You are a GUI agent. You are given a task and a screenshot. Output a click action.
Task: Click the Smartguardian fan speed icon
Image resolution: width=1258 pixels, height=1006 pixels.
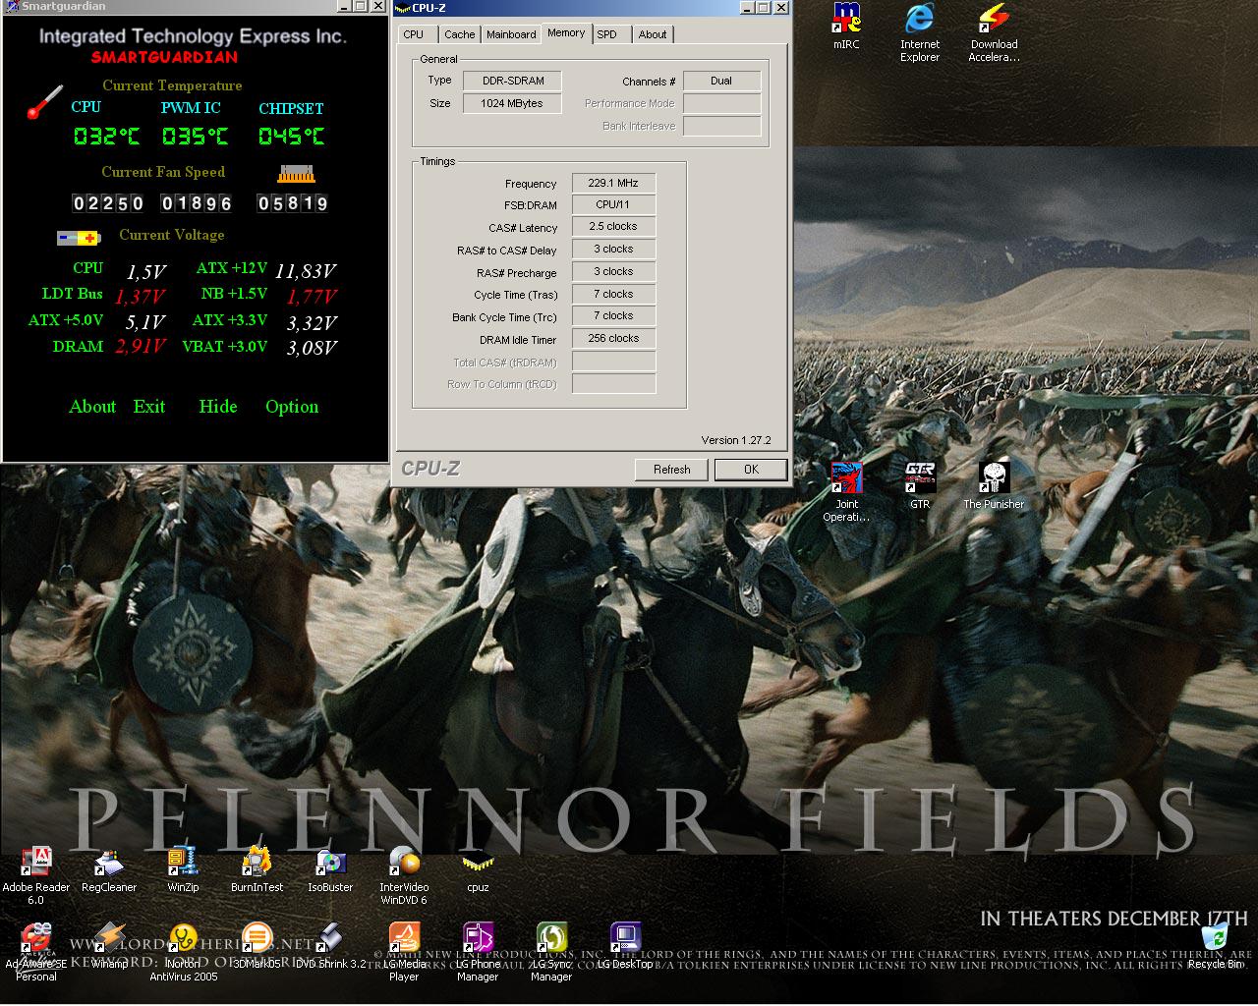pyautogui.click(x=296, y=174)
